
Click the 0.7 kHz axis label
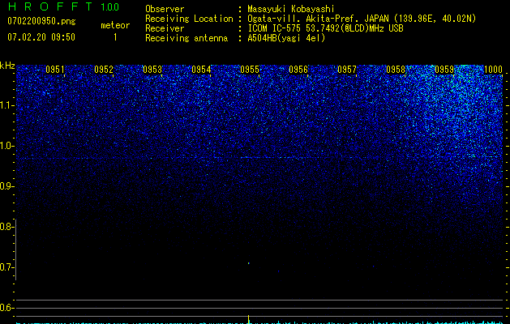(7, 267)
